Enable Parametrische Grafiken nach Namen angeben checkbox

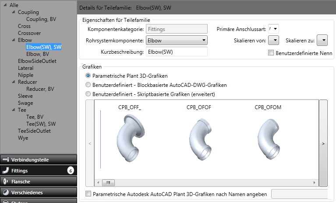coord(88,193)
